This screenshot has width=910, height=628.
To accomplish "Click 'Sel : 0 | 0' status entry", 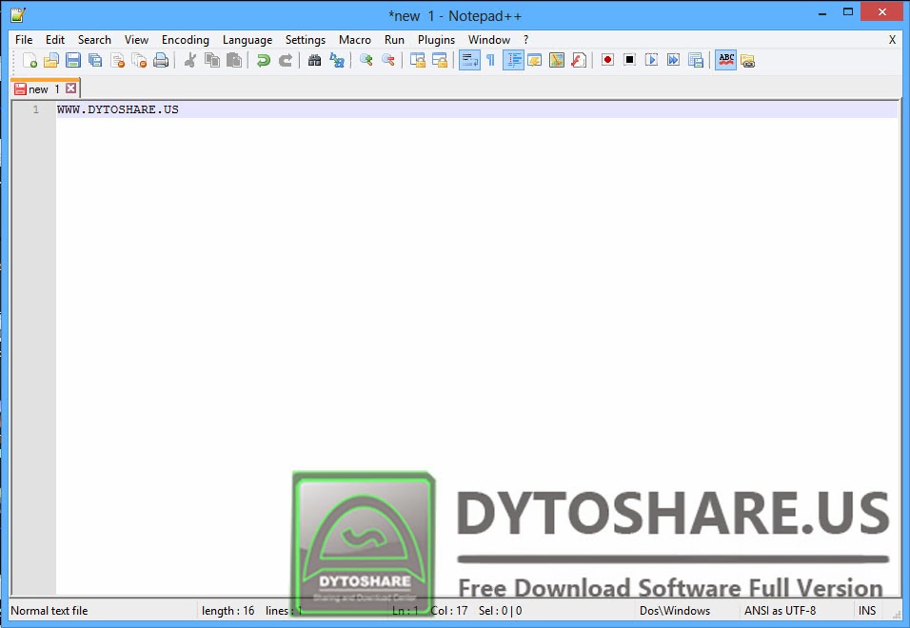I will (501, 611).
